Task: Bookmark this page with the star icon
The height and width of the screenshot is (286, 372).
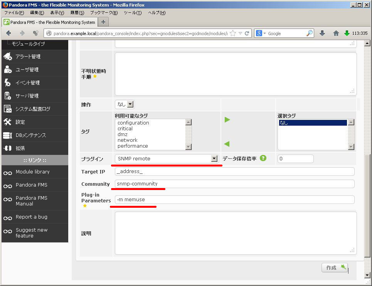Action: [233, 33]
